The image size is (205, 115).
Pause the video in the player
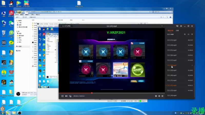[62, 96]
